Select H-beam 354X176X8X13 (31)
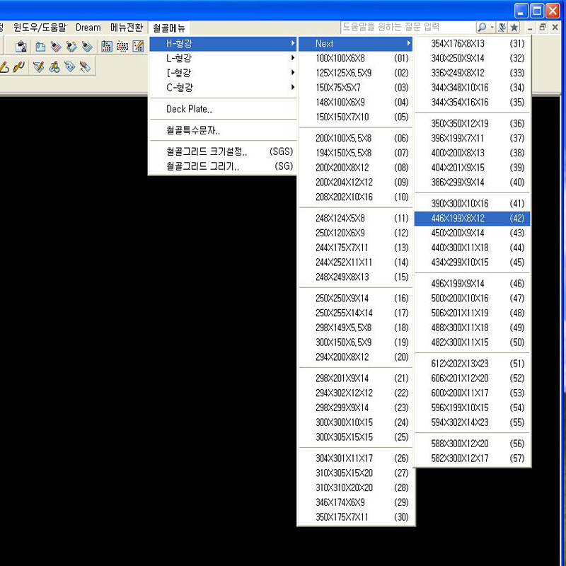This screenshot has height=566, width=566. (472, 44)
